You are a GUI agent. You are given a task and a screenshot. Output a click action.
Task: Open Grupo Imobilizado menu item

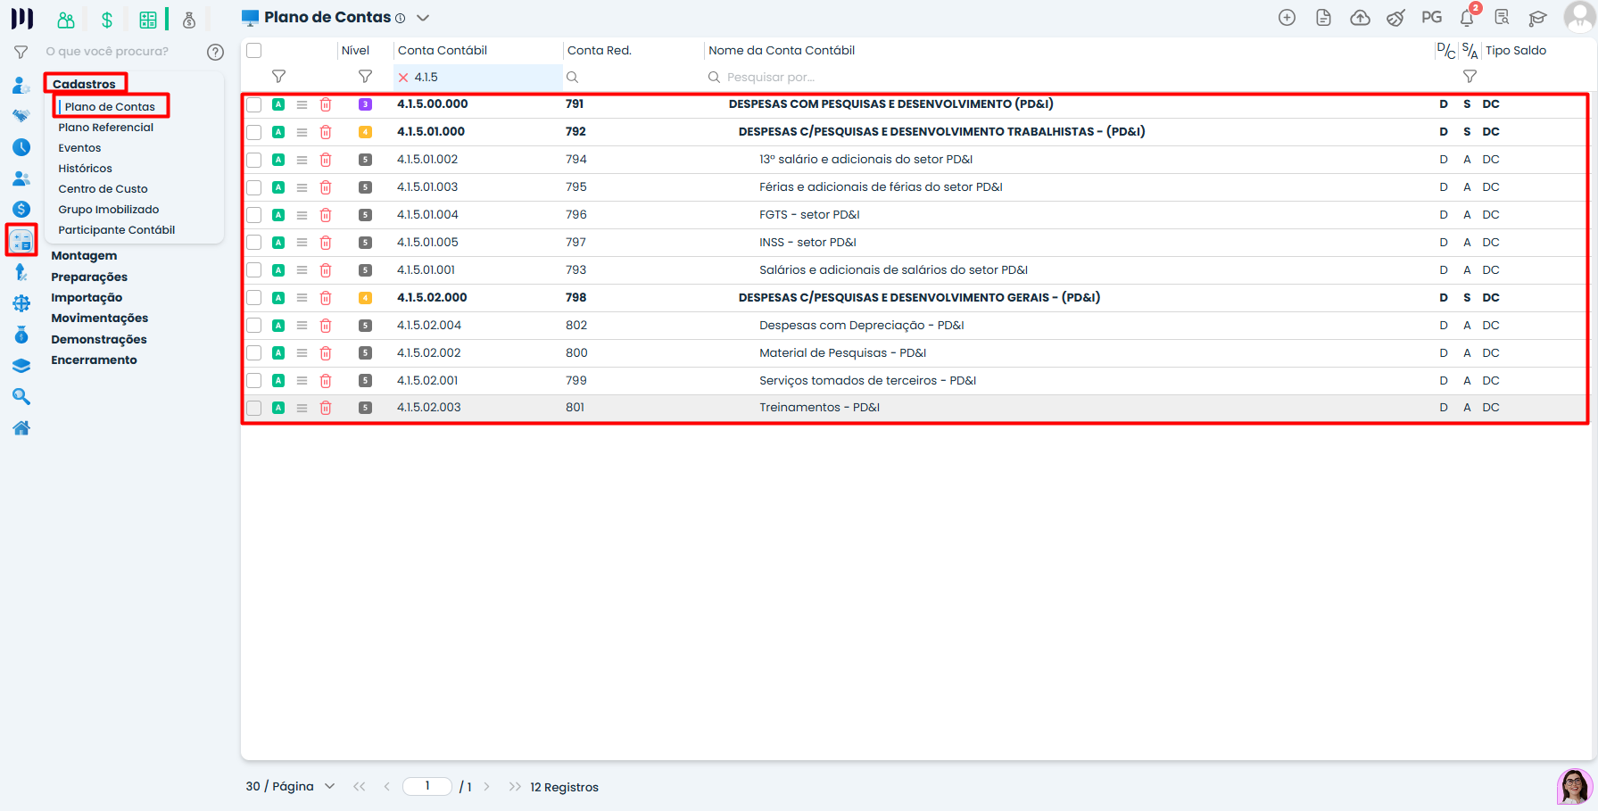(109, 210)
